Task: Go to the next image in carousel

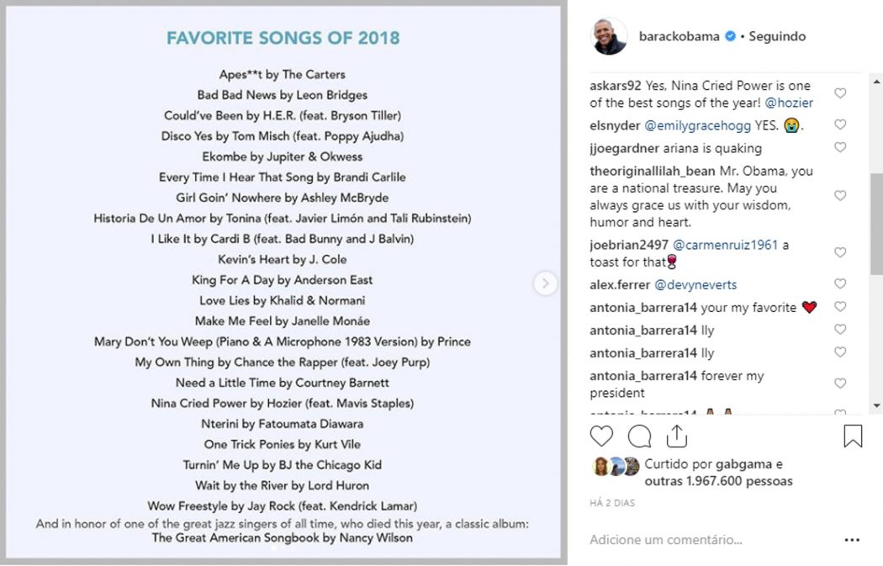Action: (x=545, y=283)
